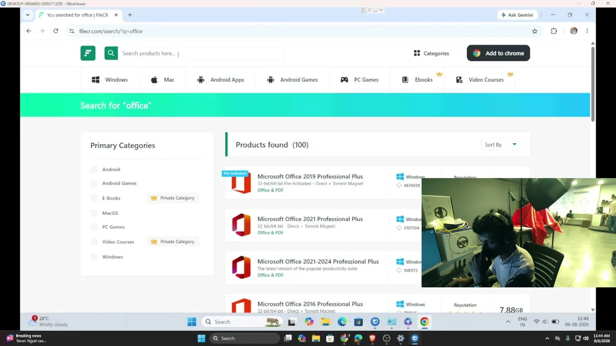
Task: Open Start on the remote desktop taskbar
Action: 192,322
